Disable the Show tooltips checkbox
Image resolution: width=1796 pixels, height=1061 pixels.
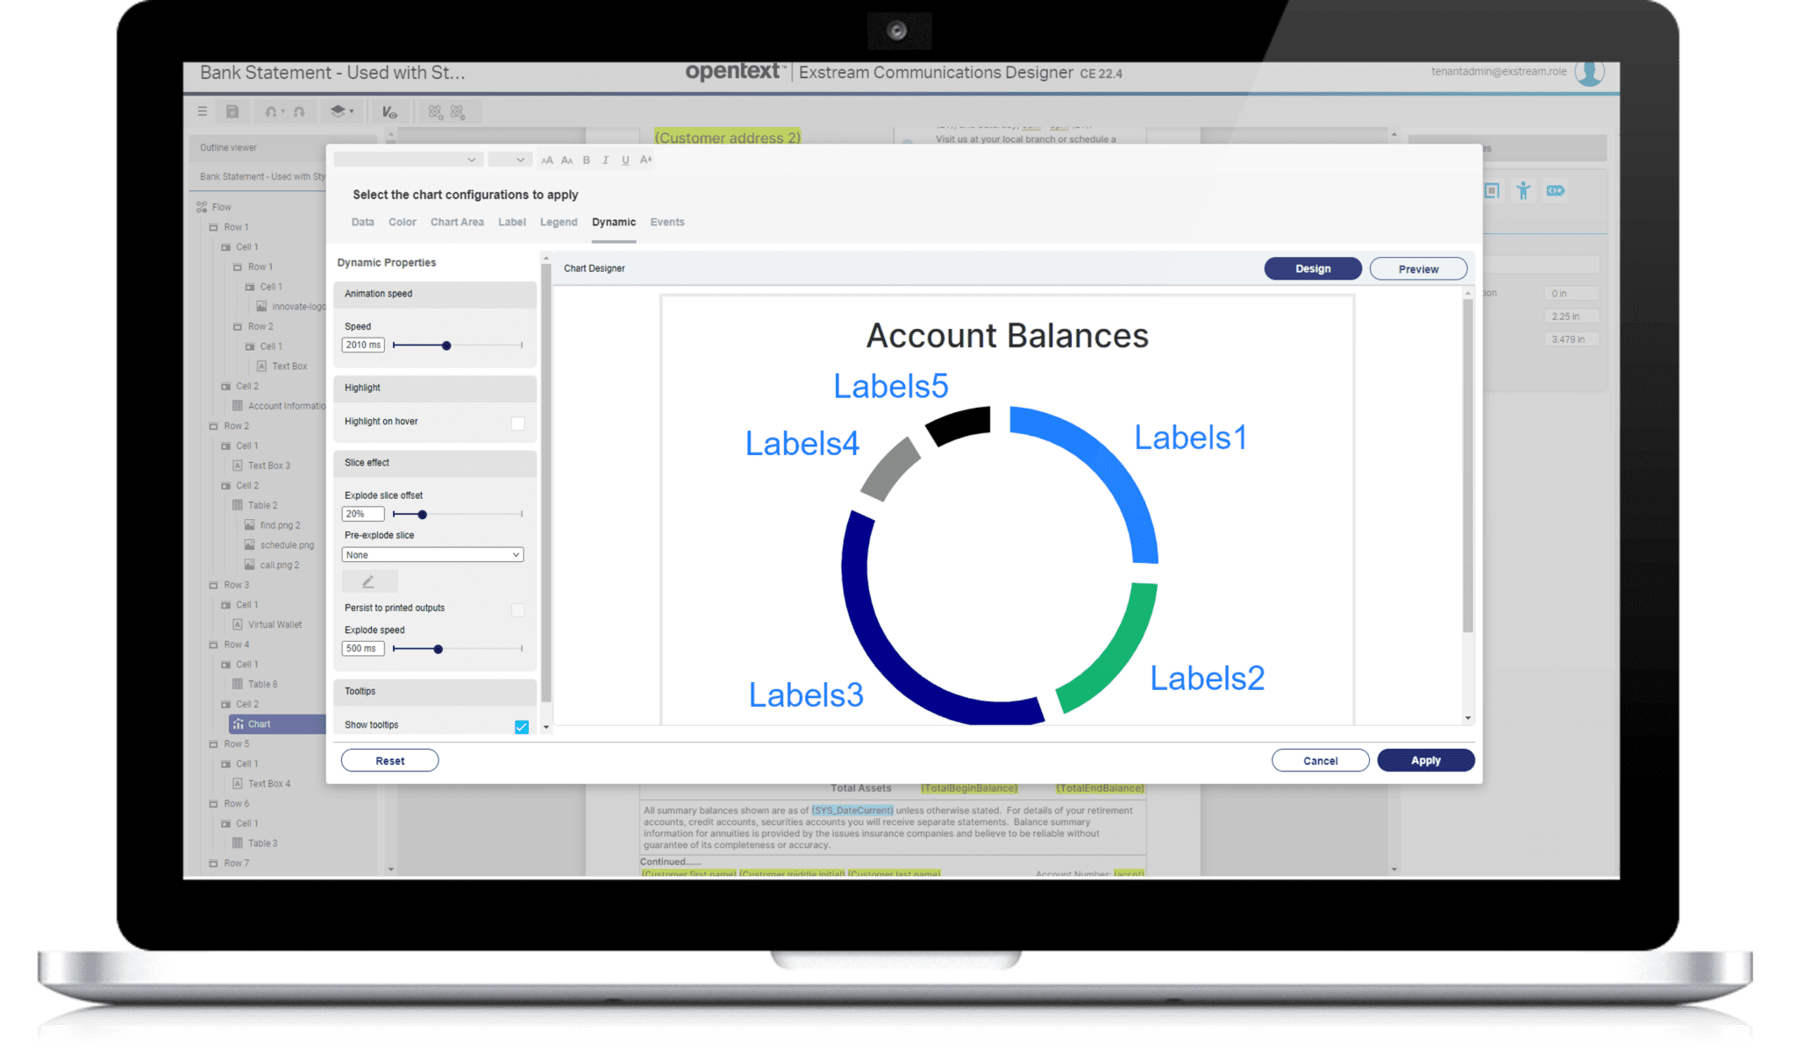coord(523,726)
